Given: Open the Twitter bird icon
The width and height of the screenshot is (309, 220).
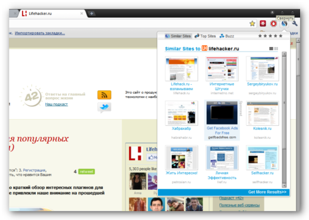Looking at the screenshot, I should tap(104, 107).
